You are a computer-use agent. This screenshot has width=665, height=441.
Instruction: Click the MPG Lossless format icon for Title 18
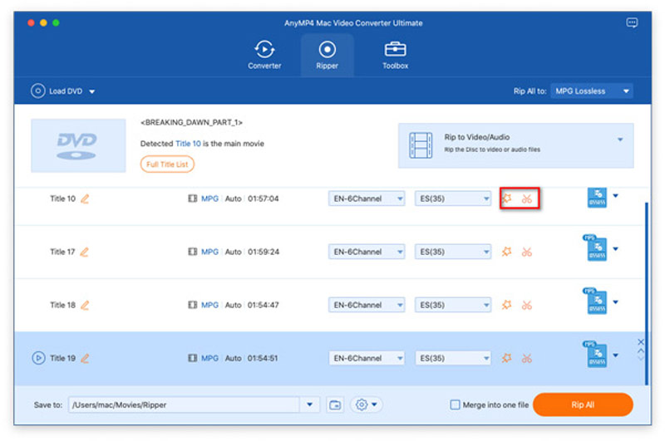(595, 301)
